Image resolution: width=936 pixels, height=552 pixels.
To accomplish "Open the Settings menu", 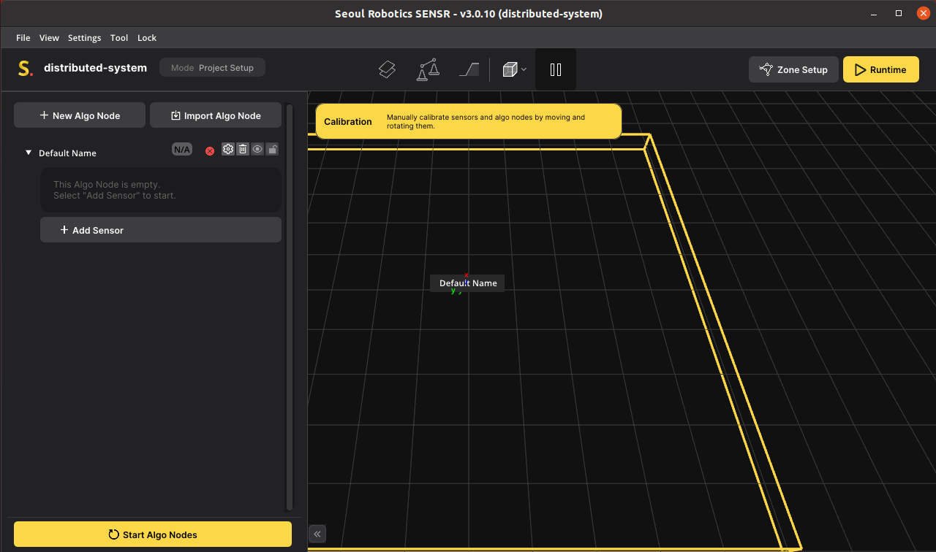I will 84,38.
